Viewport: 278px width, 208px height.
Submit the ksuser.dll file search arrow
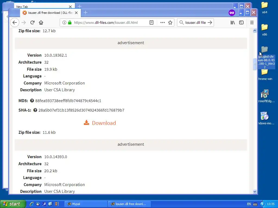pos(210,22)
